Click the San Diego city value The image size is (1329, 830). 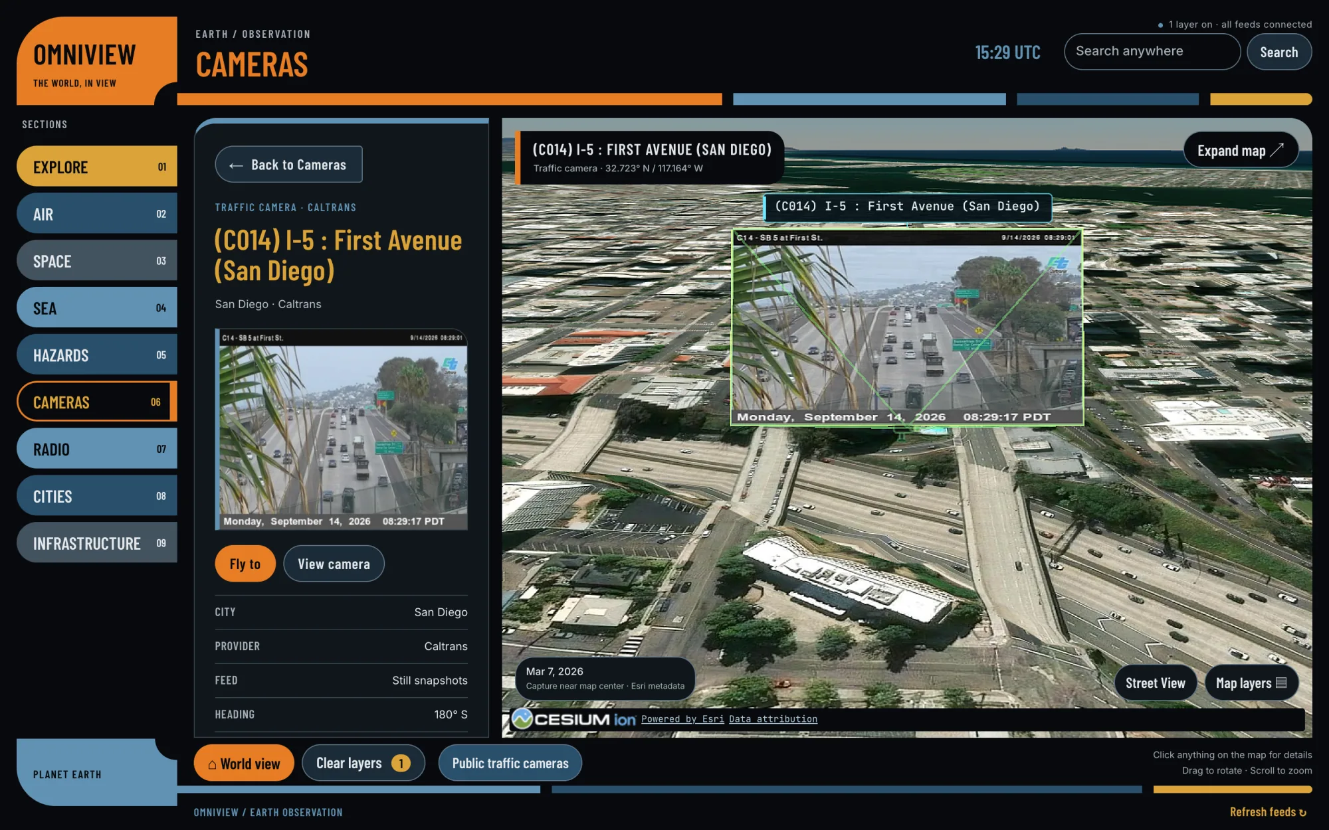[x=441, y=612]
